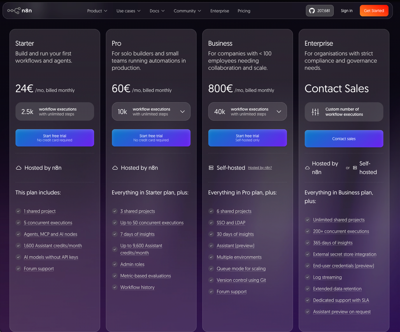Start the free trial for the Pro plan
The height and width of the screenshot is (332, 400).
click(151, 138)
